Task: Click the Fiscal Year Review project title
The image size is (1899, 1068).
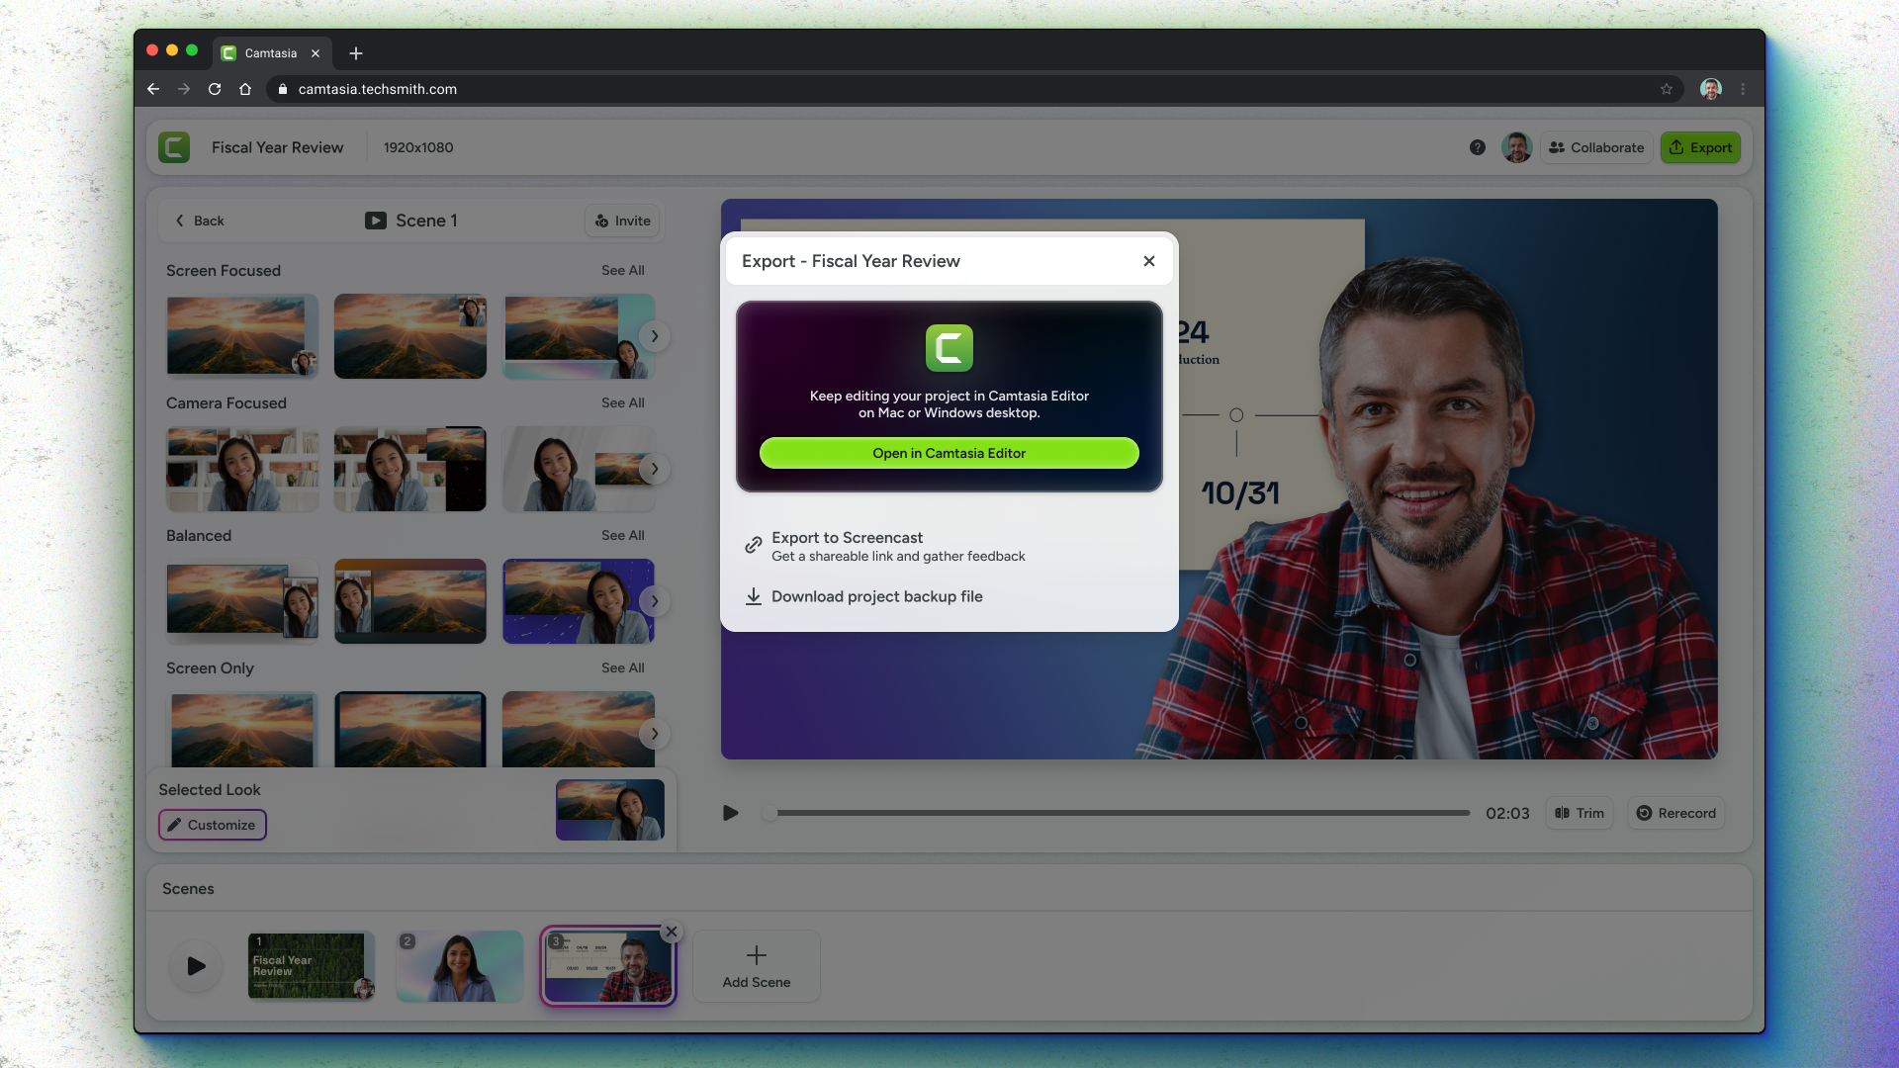Action: (x=277, y=147)
